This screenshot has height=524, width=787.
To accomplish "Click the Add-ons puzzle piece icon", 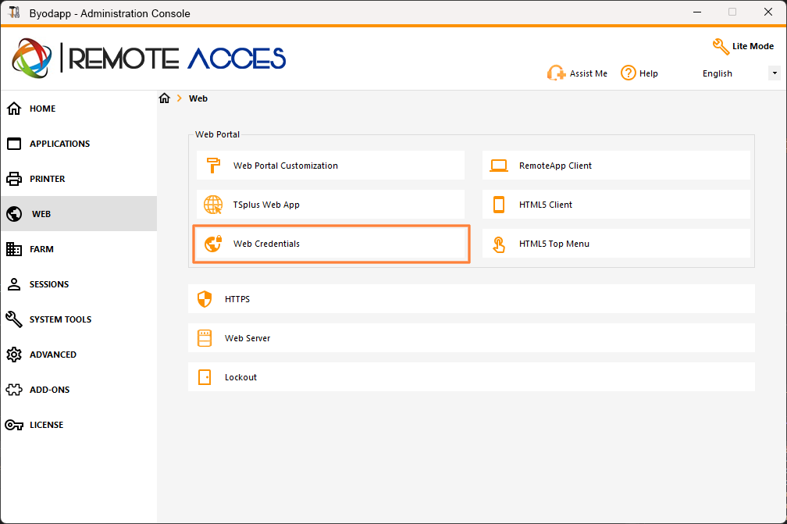I will tap(14, 390).
